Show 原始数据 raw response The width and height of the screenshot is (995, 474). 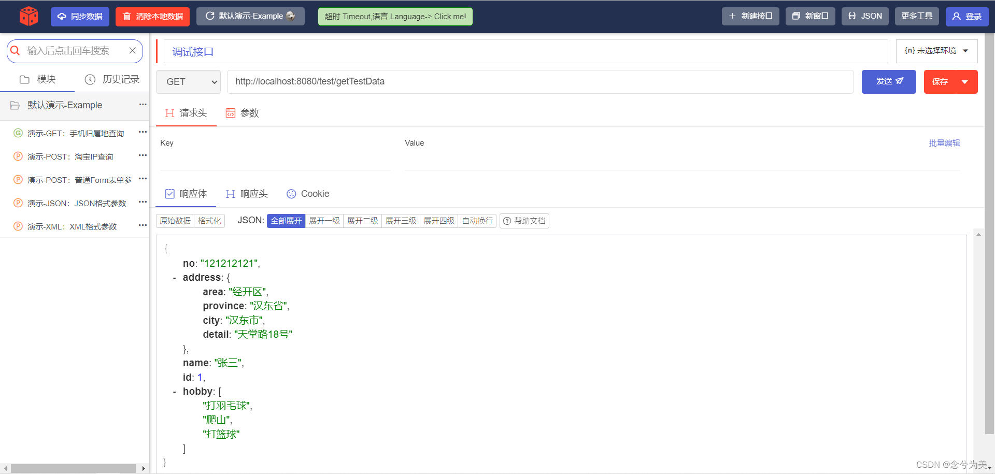(175, 221)
